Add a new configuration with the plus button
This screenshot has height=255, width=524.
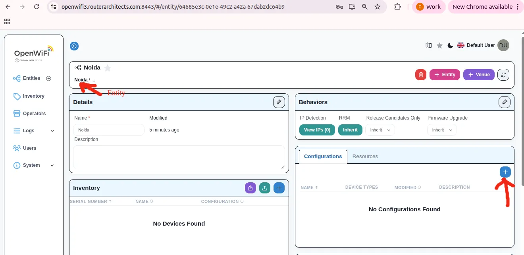[505, 172]
